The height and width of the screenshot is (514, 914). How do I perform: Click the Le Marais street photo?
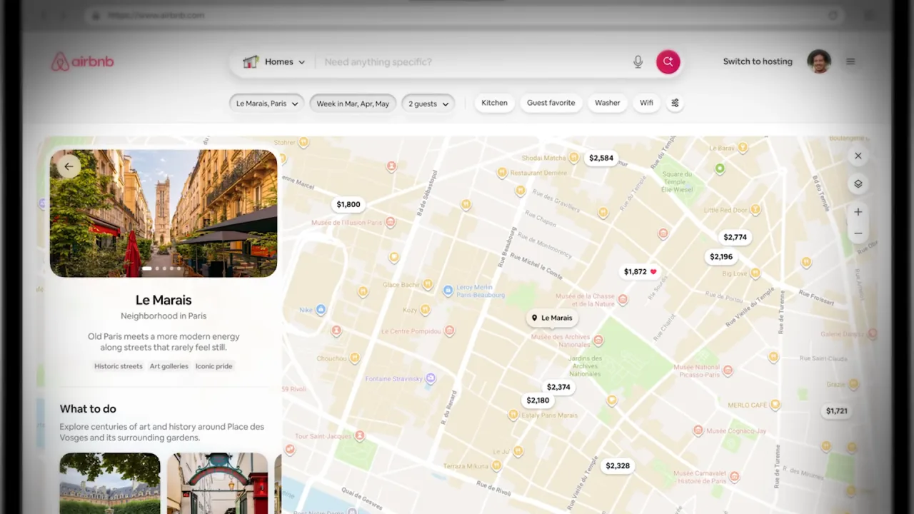pos(164,213)
